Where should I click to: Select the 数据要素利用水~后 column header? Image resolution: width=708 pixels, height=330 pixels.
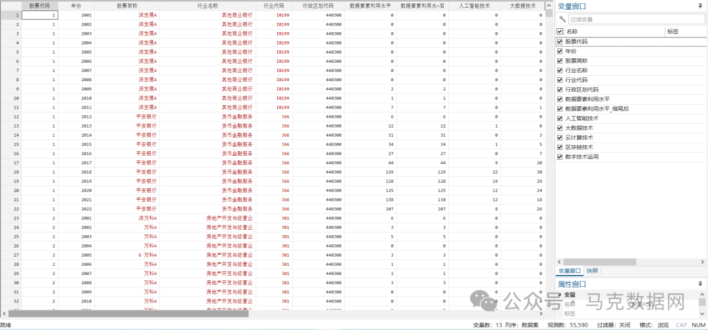[423, 6]
